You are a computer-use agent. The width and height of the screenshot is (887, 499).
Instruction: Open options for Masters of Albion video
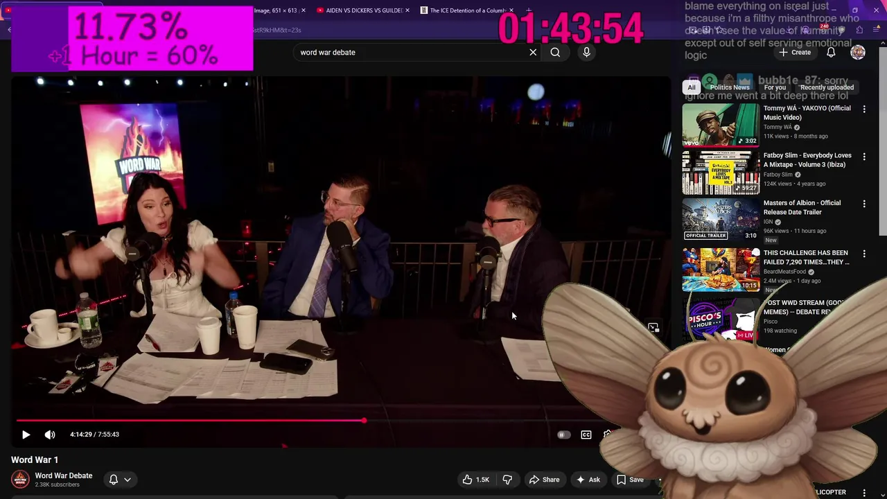864,204
